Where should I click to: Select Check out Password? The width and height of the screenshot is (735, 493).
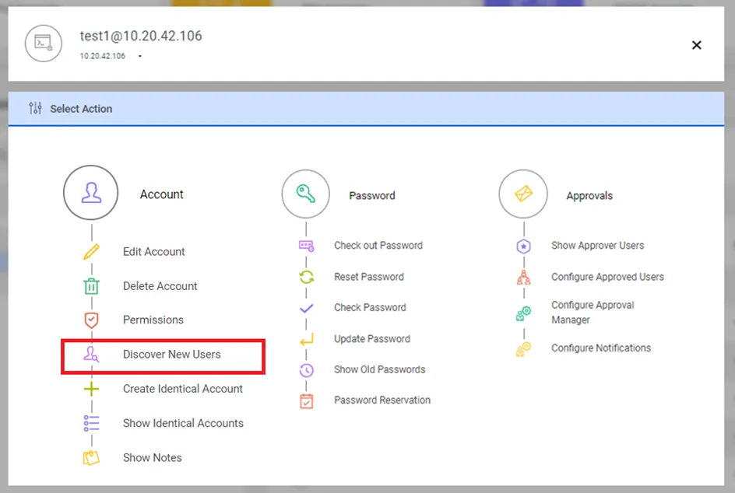point(378,245)
